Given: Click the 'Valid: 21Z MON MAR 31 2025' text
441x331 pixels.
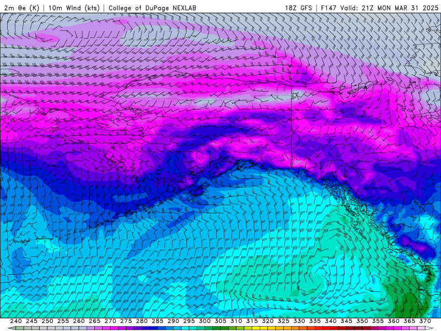Looking at the screenshot, I should (389, 8).
